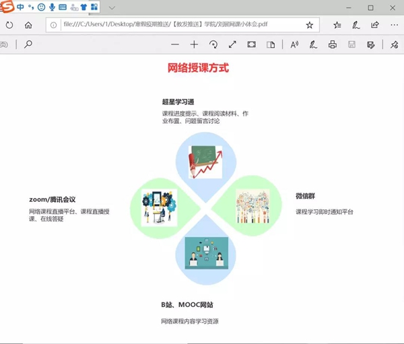
Task: Open the favorites hub list icon
Action: point(337,25)
